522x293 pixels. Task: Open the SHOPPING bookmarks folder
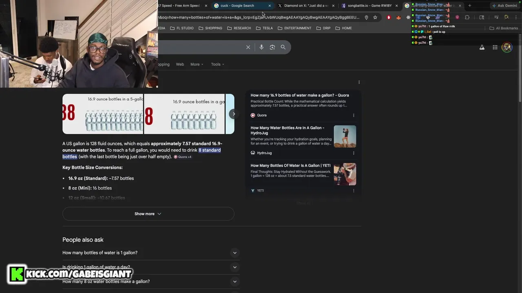(210, 28)
